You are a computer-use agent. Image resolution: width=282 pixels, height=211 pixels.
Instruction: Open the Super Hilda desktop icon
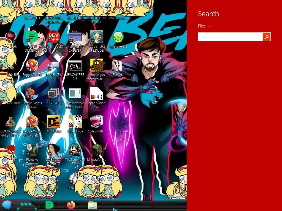(x=75, y=122)
